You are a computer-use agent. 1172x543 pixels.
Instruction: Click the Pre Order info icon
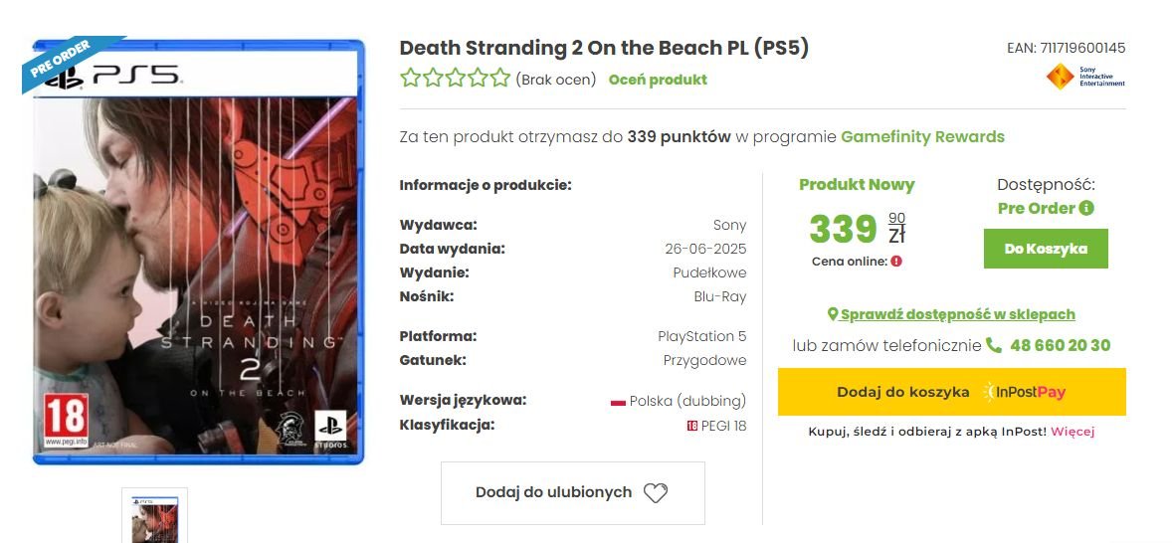point(1086,209)
